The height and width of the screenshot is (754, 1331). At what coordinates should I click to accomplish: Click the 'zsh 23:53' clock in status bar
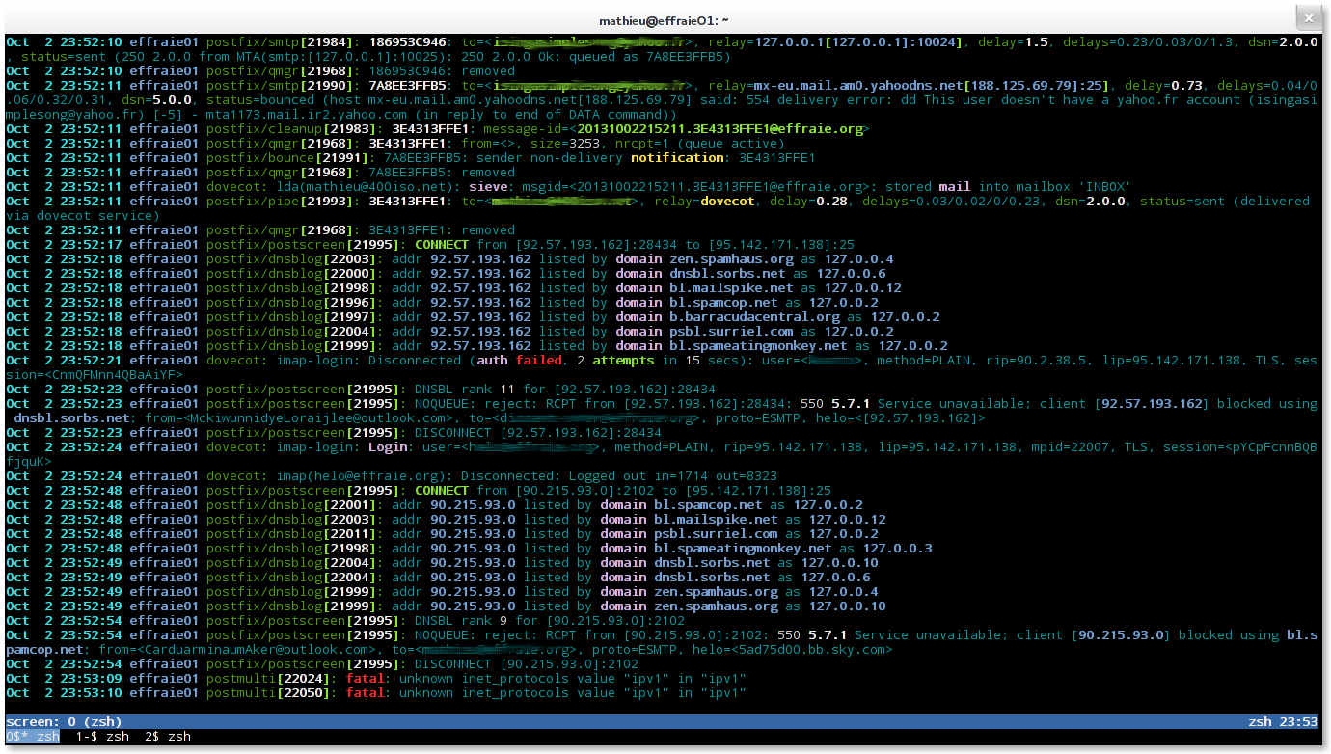click(1283, 722)
